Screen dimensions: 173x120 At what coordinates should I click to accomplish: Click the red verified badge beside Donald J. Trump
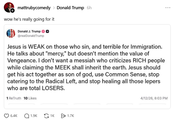pyautogui.click(x=43, y=31)
